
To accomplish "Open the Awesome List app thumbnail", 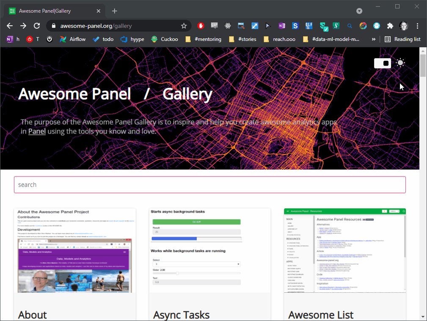I will tap(345, 250).
